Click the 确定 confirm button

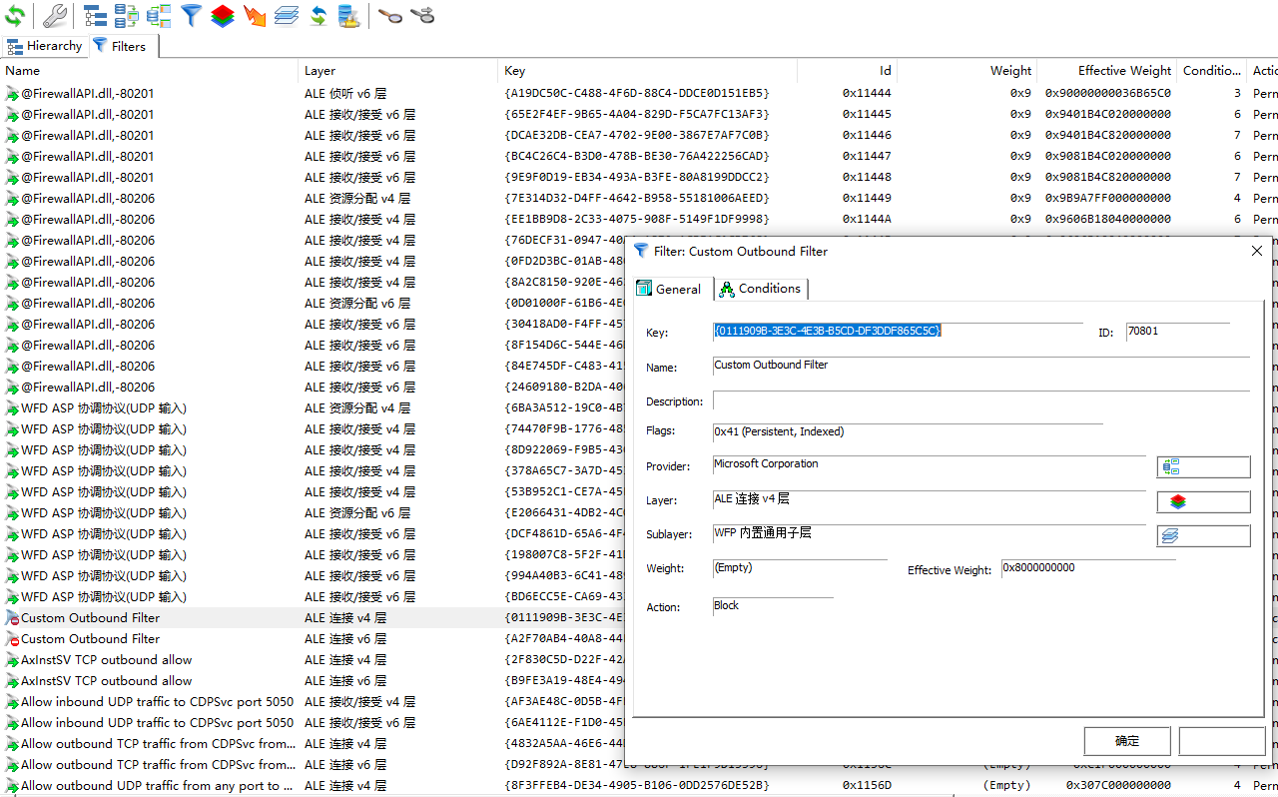1127,740
